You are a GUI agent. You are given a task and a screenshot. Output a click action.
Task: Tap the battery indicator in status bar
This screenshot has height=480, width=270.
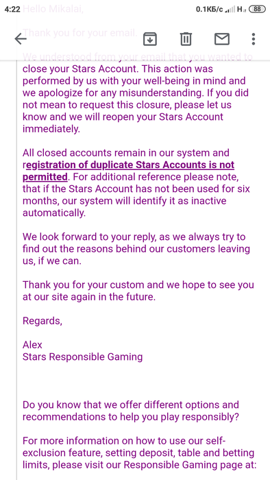[x=257, y=9]
